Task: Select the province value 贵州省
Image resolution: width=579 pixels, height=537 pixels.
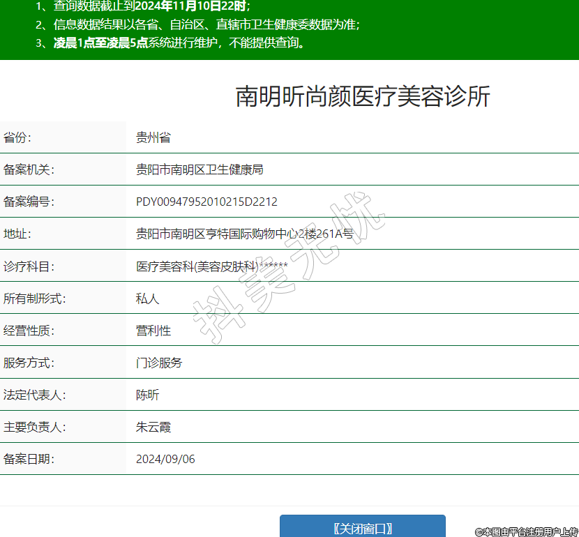Action: coord(153,137)
